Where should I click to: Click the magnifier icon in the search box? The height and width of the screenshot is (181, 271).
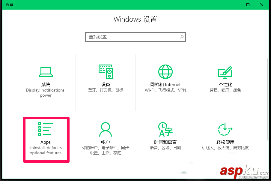181,37
